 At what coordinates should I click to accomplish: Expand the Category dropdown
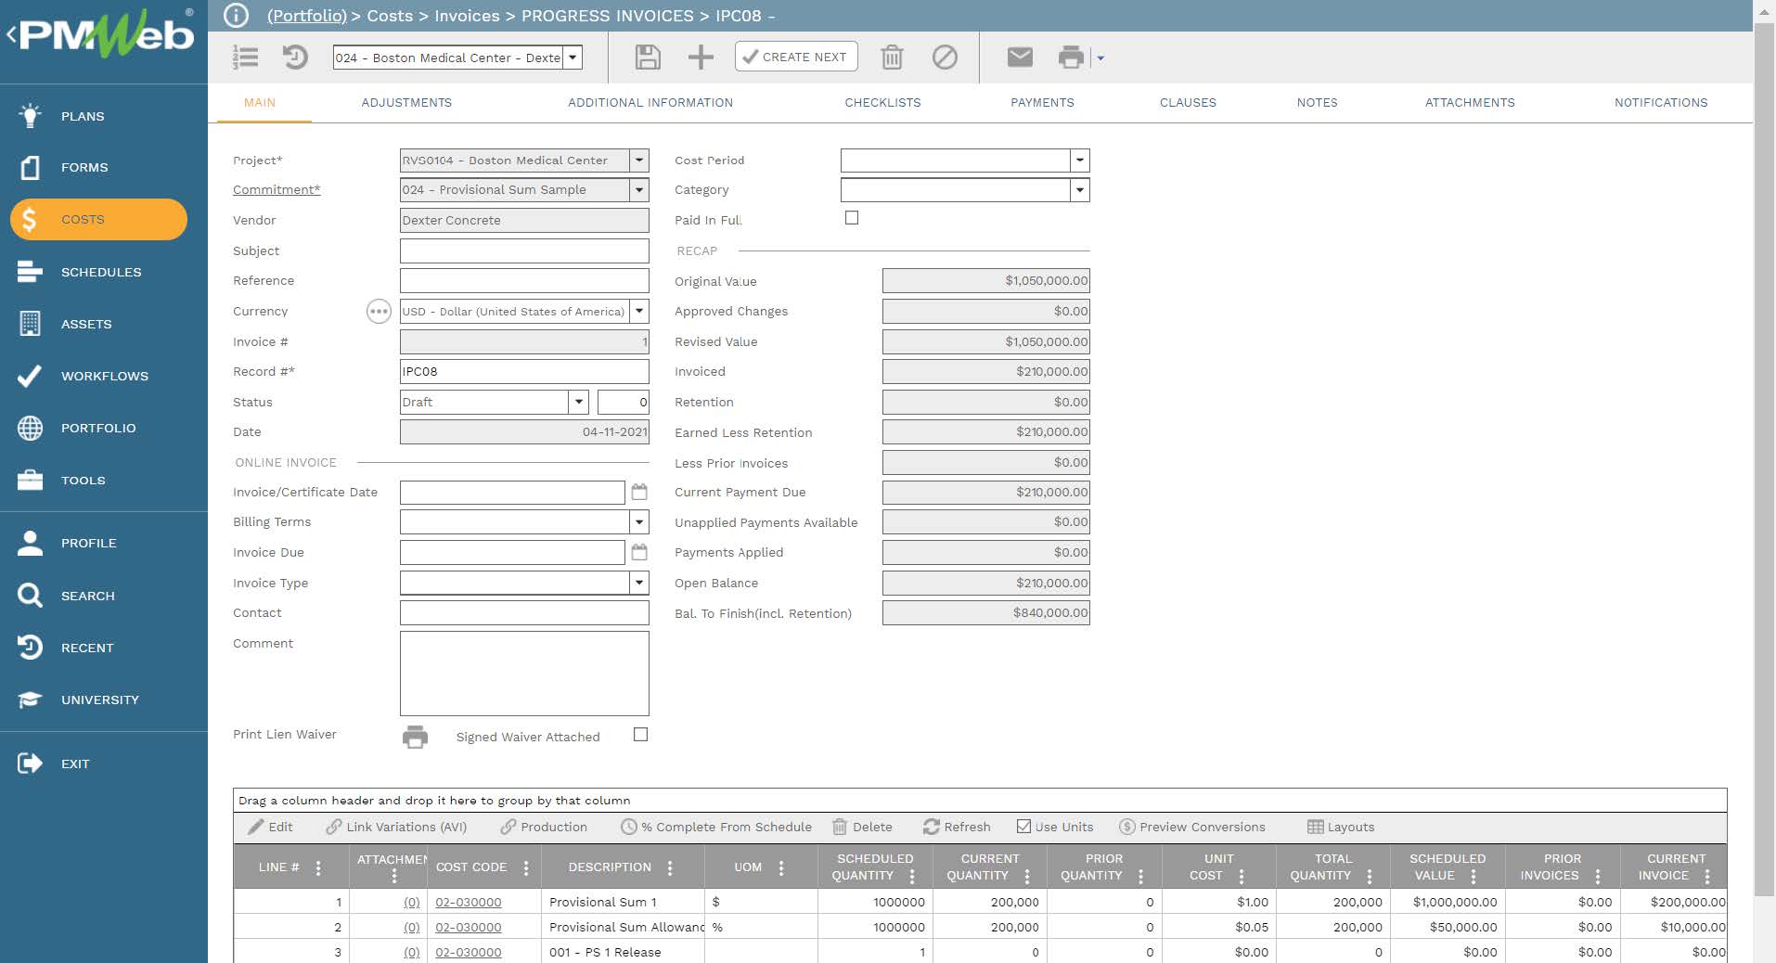[1080, 190]
